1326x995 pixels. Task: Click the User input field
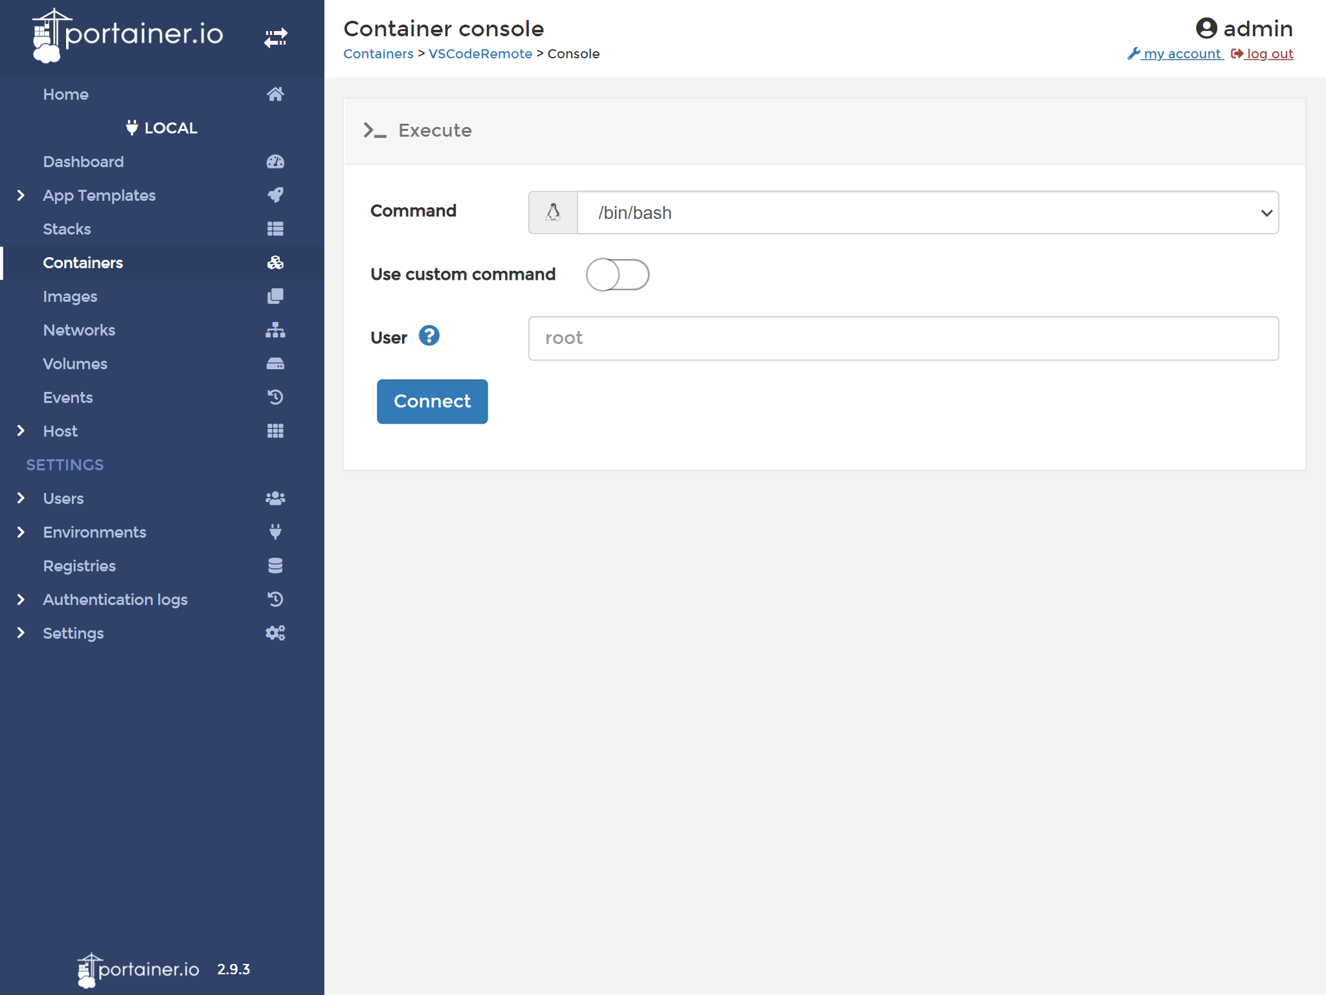coord(905,337)
